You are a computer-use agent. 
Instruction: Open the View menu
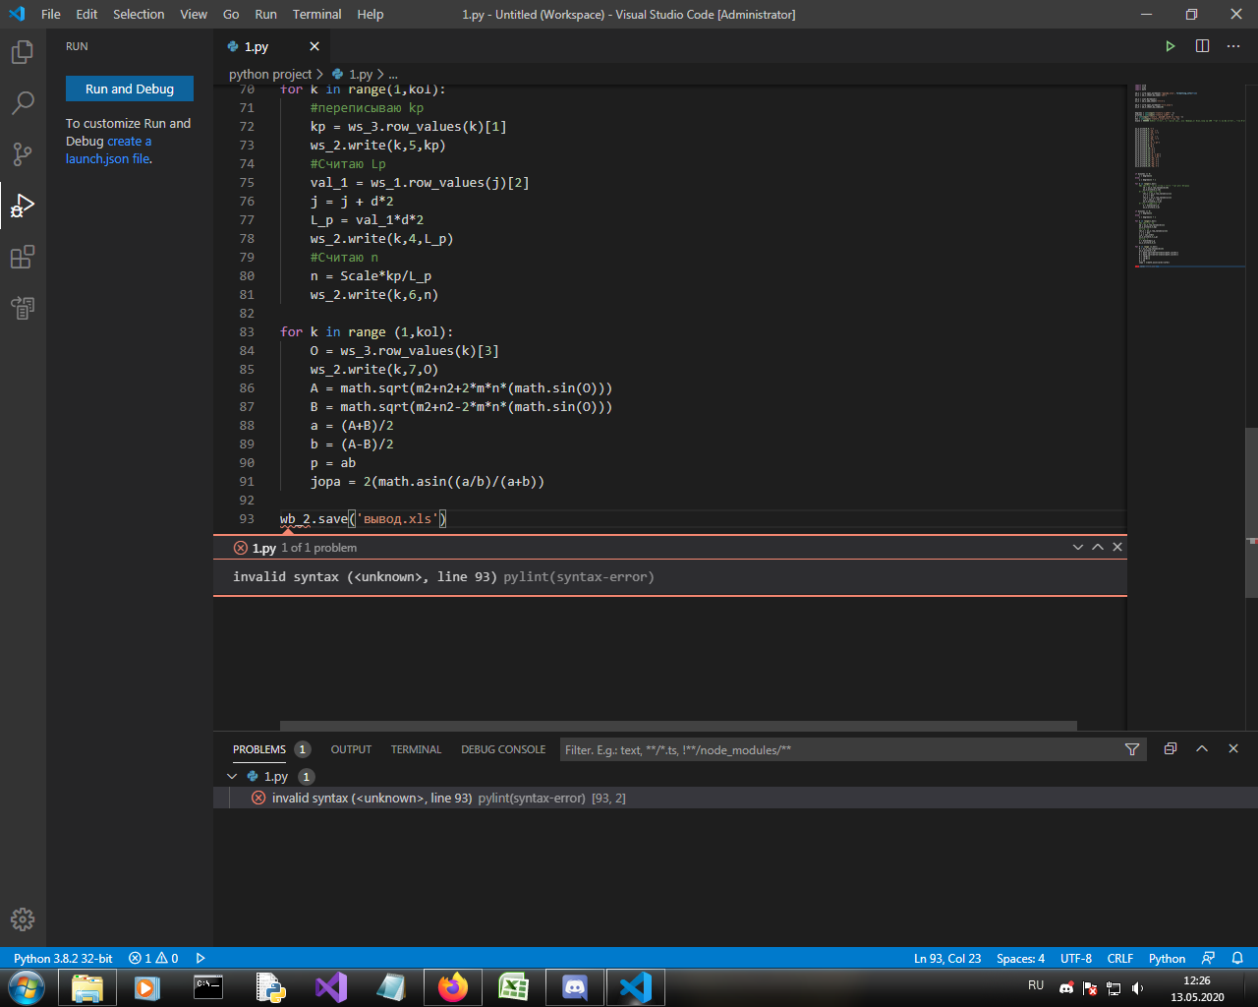[x=194, y=14]
